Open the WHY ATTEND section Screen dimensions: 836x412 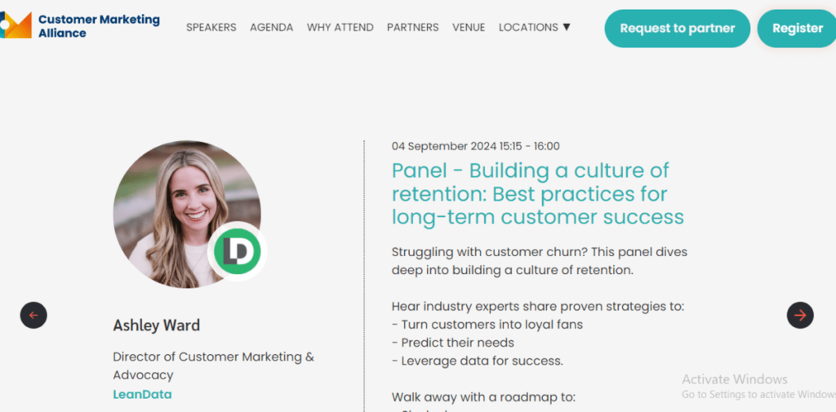(340, 27)
